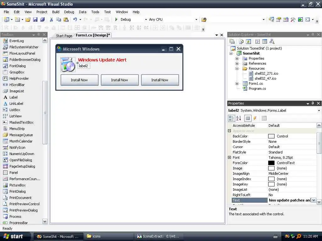The height and width of the screenshot is (241, 322).
Task: Click the Save icon in the toolbar
Action: 35,19
